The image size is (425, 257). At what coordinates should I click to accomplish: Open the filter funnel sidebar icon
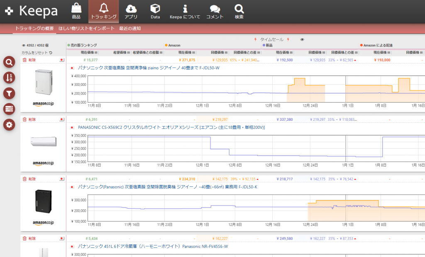coord(9,93)
